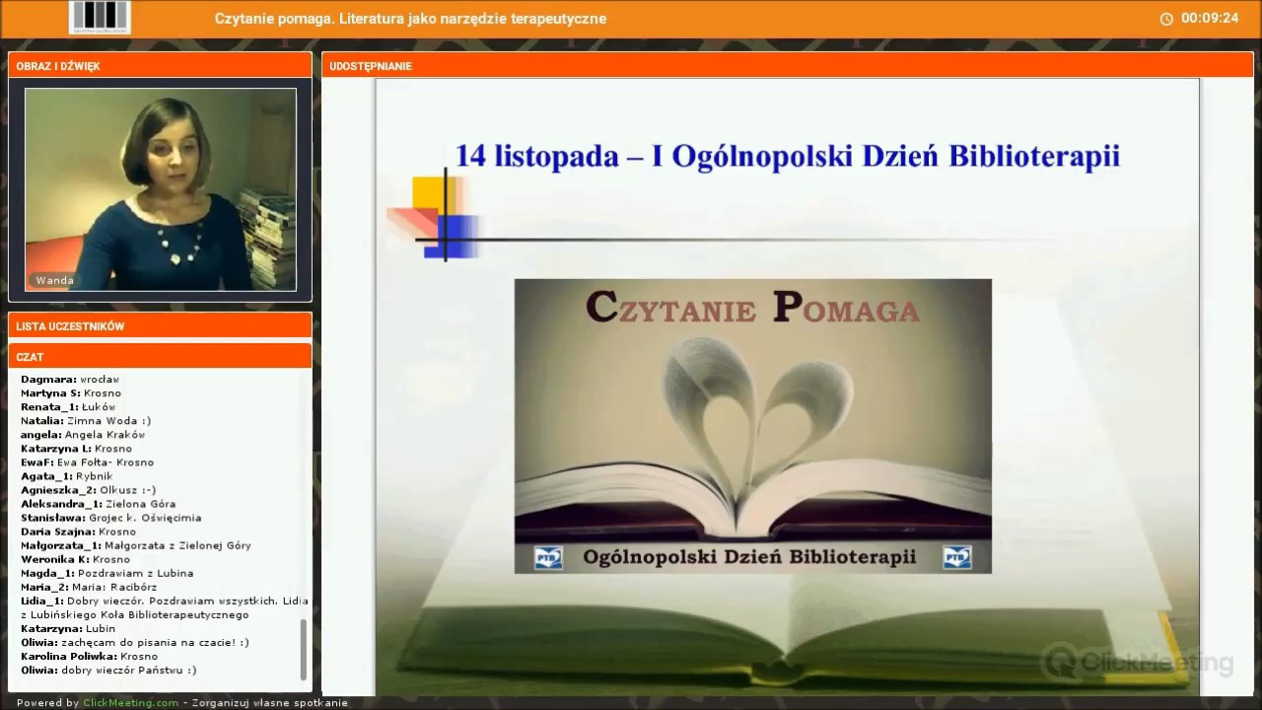1262x710 pixels.
Task: Click the slide caption Ogólnopolski Dzień Biblioterapii
Action: coord(750,557)
